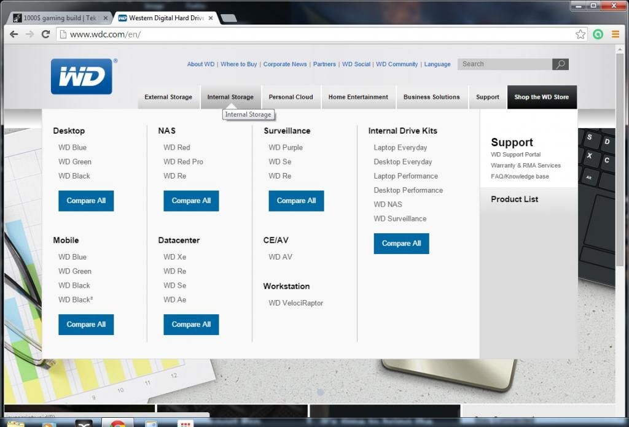Open the Personal Cloud menu
This screenshot has height=427, width=629.
tap(291, 97)
